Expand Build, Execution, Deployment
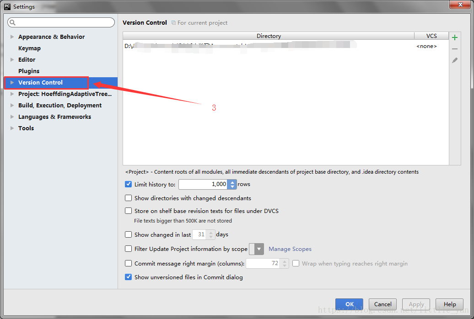This screenshot has width=474, height=319. [x=11, y=105]
